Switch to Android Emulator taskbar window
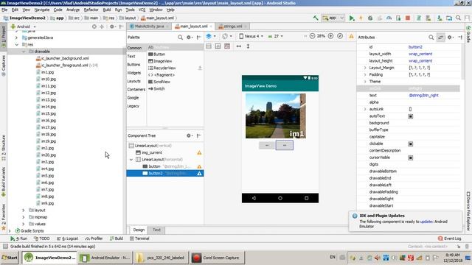This screenshot has width=472, height=265. pos(105,258)
